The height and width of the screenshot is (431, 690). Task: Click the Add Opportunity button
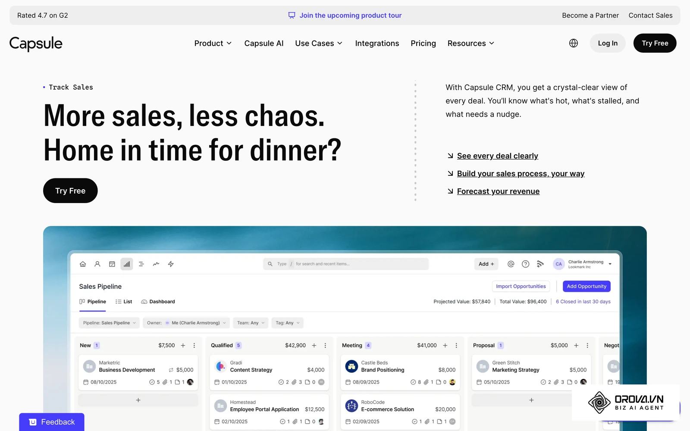click(x=586, y=286)
